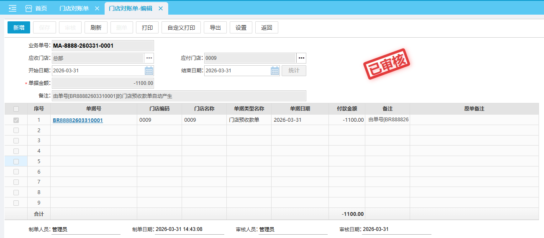
Task: Open 应付门店 lookup ellipsis button
Action: pos(301,58)
